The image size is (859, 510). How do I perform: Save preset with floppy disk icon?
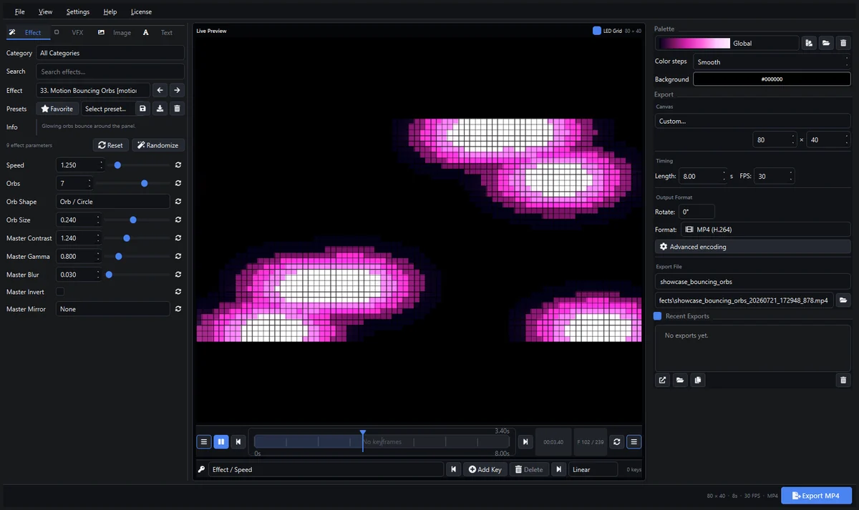[143, 109]
